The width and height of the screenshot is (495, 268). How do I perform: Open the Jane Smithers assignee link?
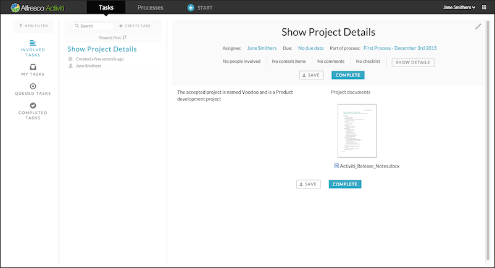[262, 47]
